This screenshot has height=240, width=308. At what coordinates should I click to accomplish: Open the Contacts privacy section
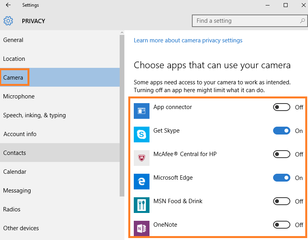60,153
